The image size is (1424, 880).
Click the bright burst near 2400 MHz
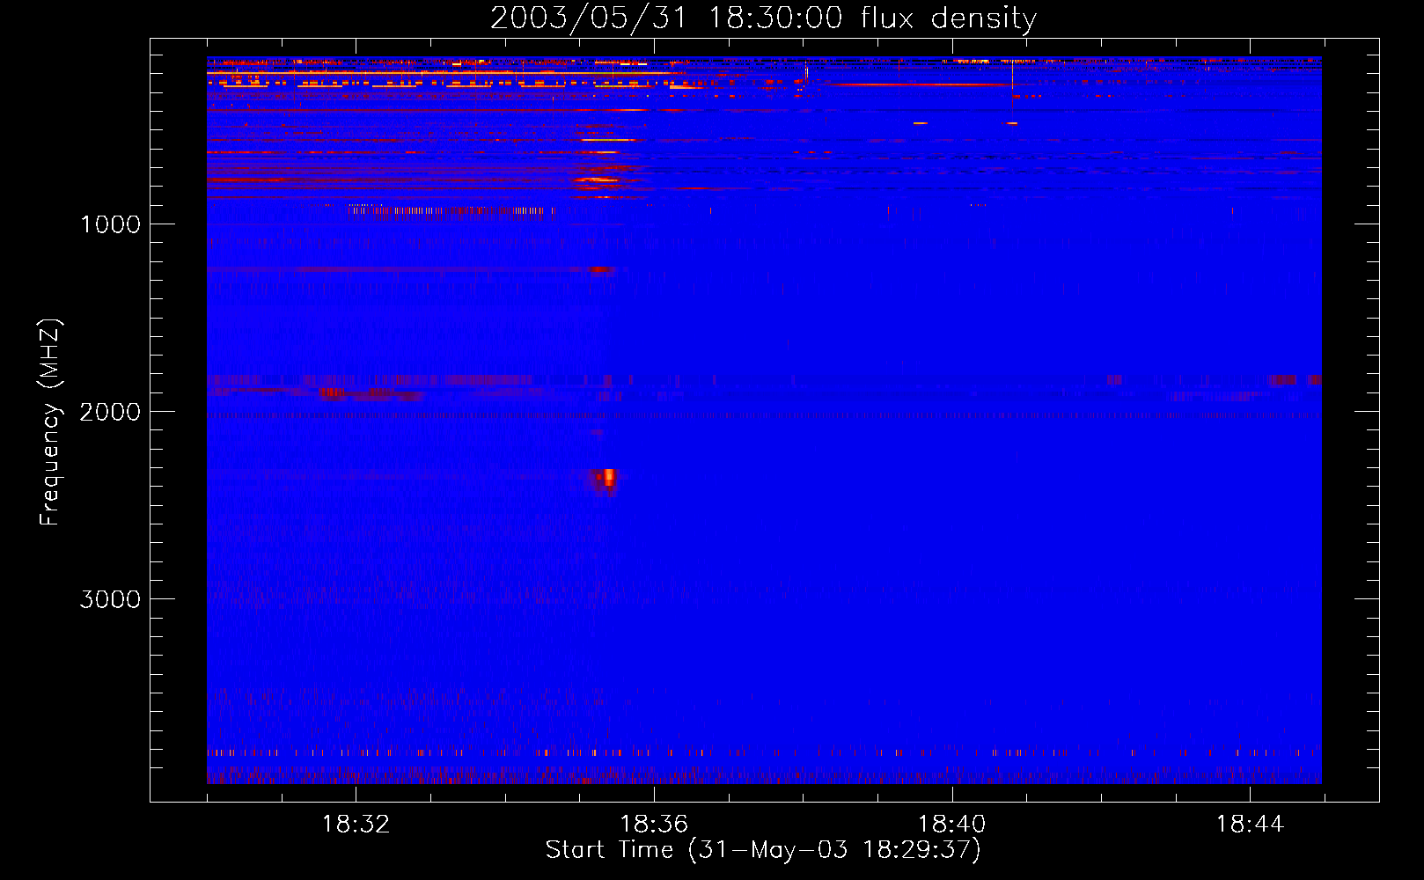click(x=607, y=479)
